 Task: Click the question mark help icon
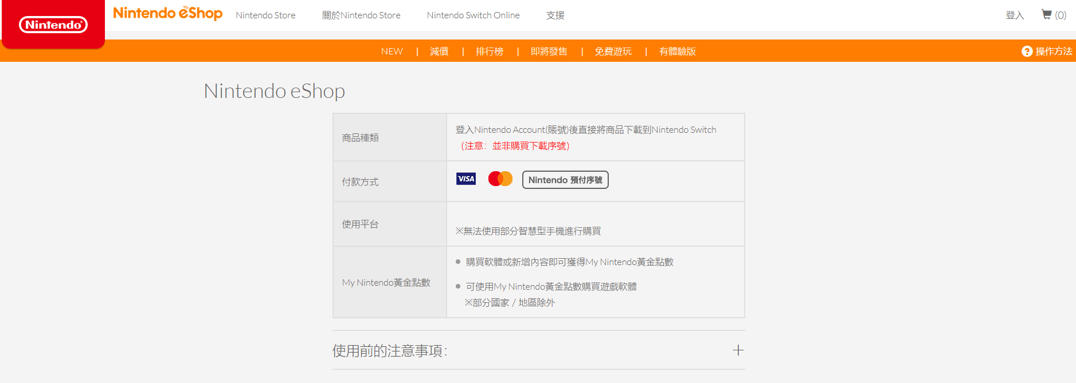coord(1027,51)
